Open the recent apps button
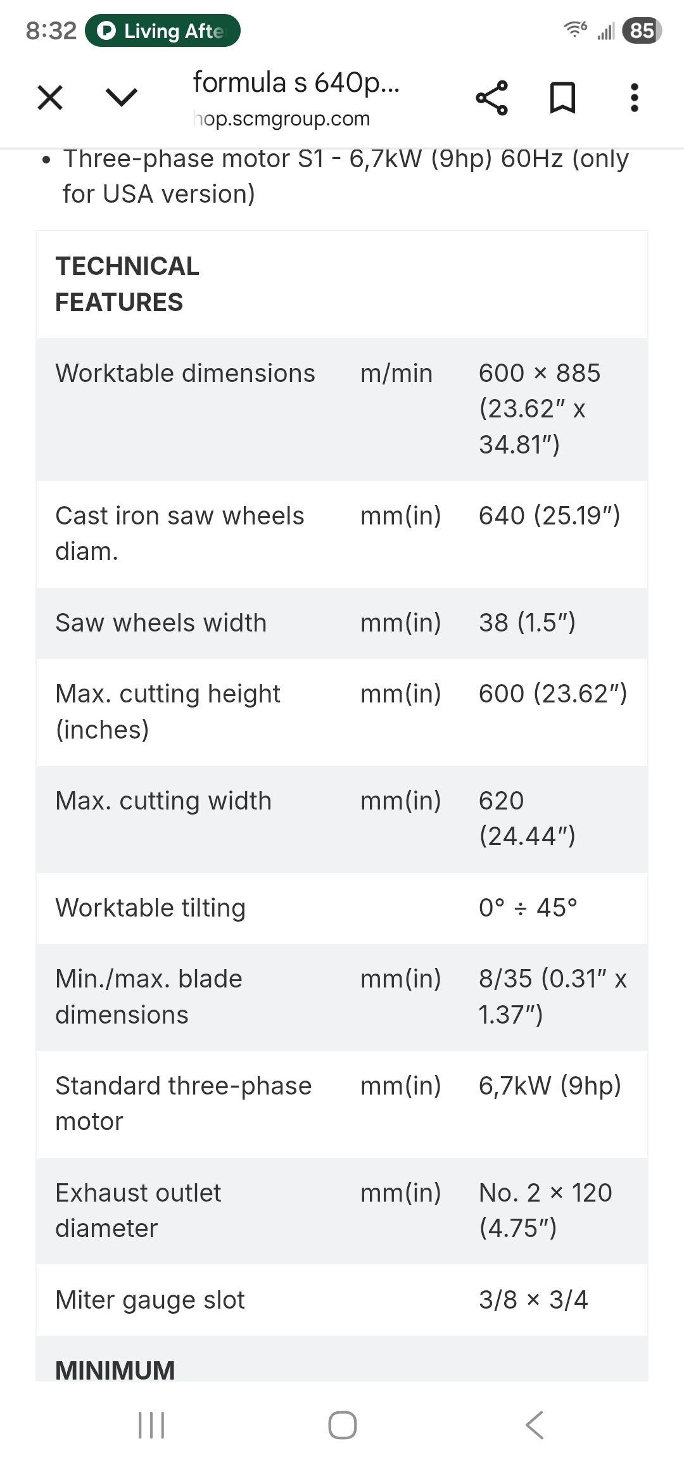684x1467 pixels. click(x=151, y=1425)
